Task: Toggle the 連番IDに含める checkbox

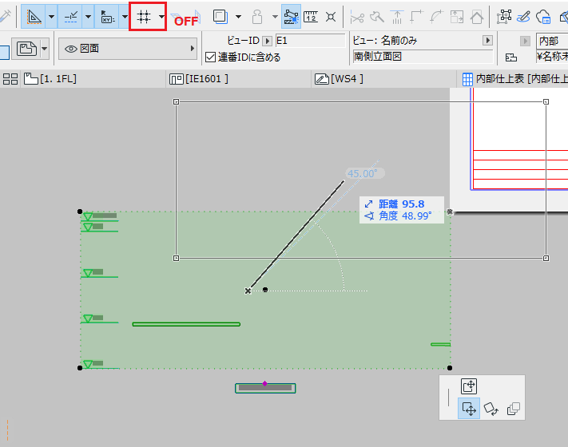Action: 210,57
